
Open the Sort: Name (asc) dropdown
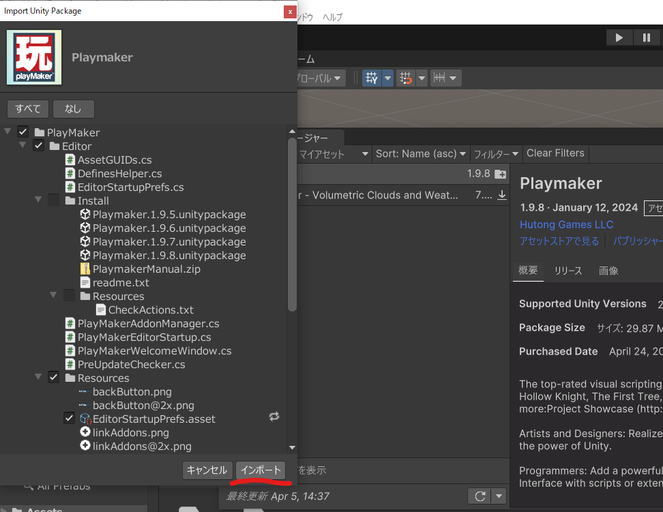tap(420, 154)
